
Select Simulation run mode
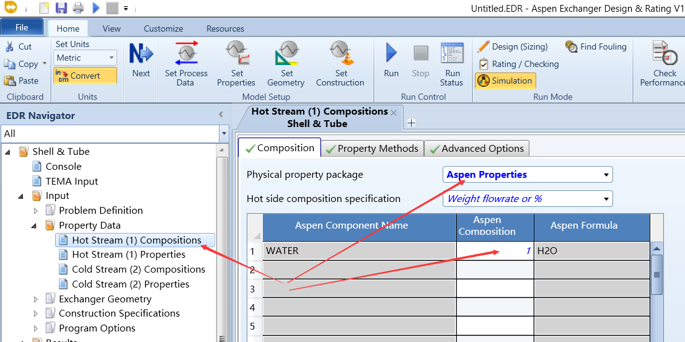click(x=505, y=81)
